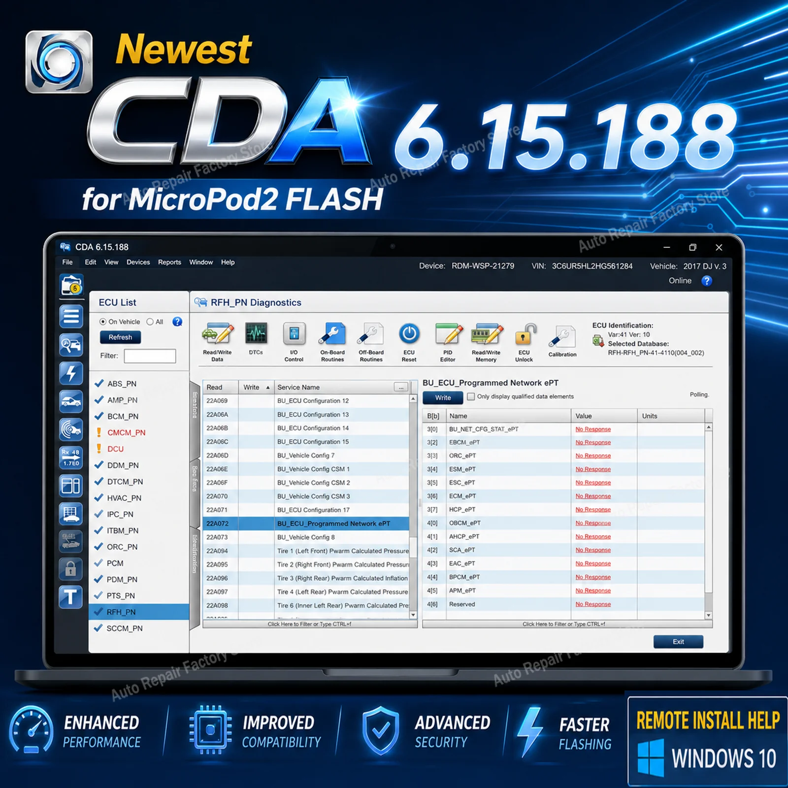Click No Response link for EBCM_ePT

[593, 442]
